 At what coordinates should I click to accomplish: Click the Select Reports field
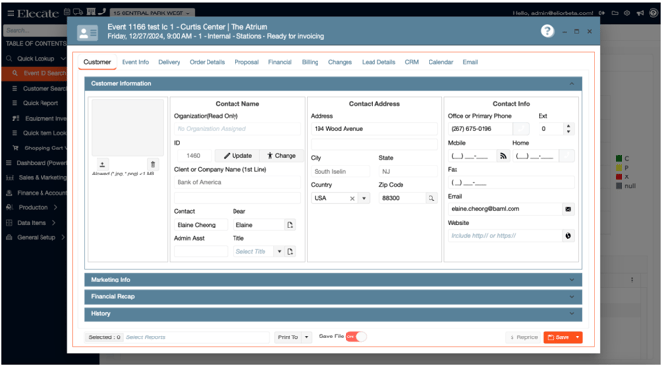pos(196,337)
